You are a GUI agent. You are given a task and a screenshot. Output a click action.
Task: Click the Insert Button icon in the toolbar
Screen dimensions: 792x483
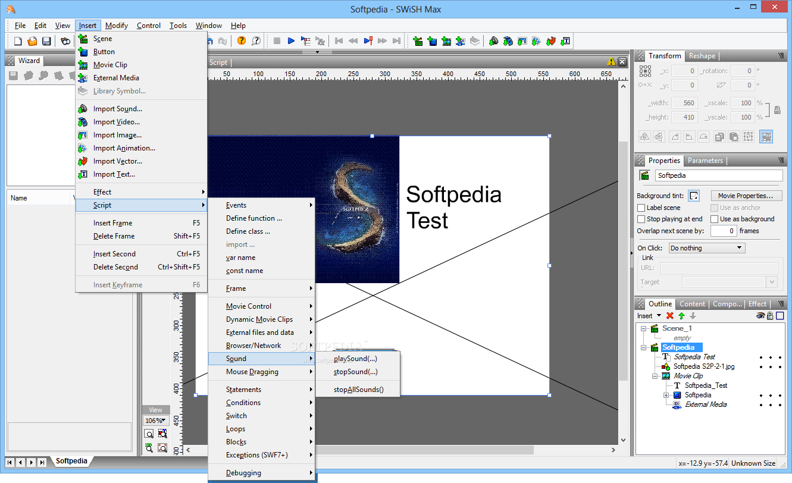click(x=433, y=41)
